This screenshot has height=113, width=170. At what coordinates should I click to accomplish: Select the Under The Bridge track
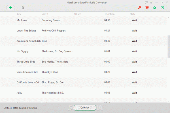tap(84, 31)
